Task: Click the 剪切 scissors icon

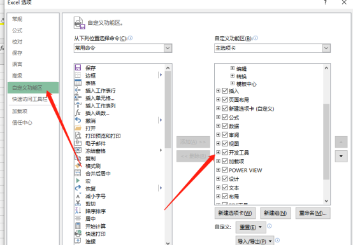Action: 78,203
